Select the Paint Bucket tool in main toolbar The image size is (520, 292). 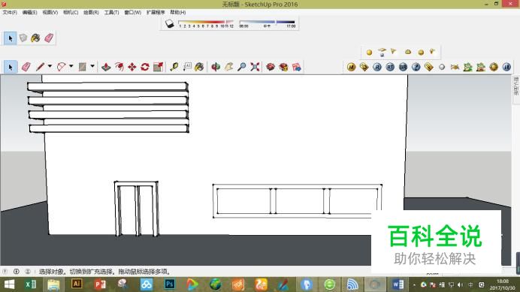coord(199,67)
